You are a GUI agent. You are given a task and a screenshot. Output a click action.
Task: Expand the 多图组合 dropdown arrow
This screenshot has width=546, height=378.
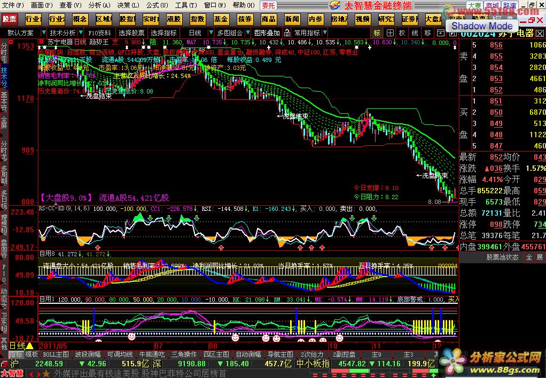click(248, 33)
